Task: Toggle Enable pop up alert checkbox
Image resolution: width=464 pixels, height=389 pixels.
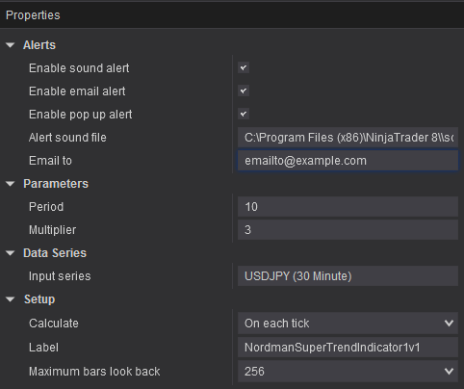Action: [244, 115]
